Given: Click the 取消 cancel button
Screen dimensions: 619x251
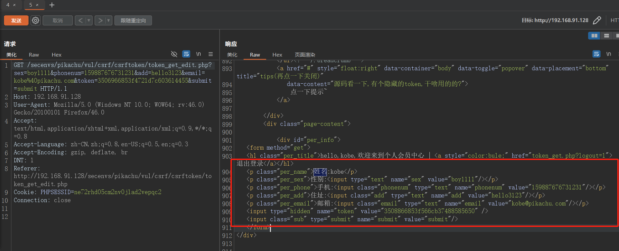Looking at the screenshot, I should (58, 20).
